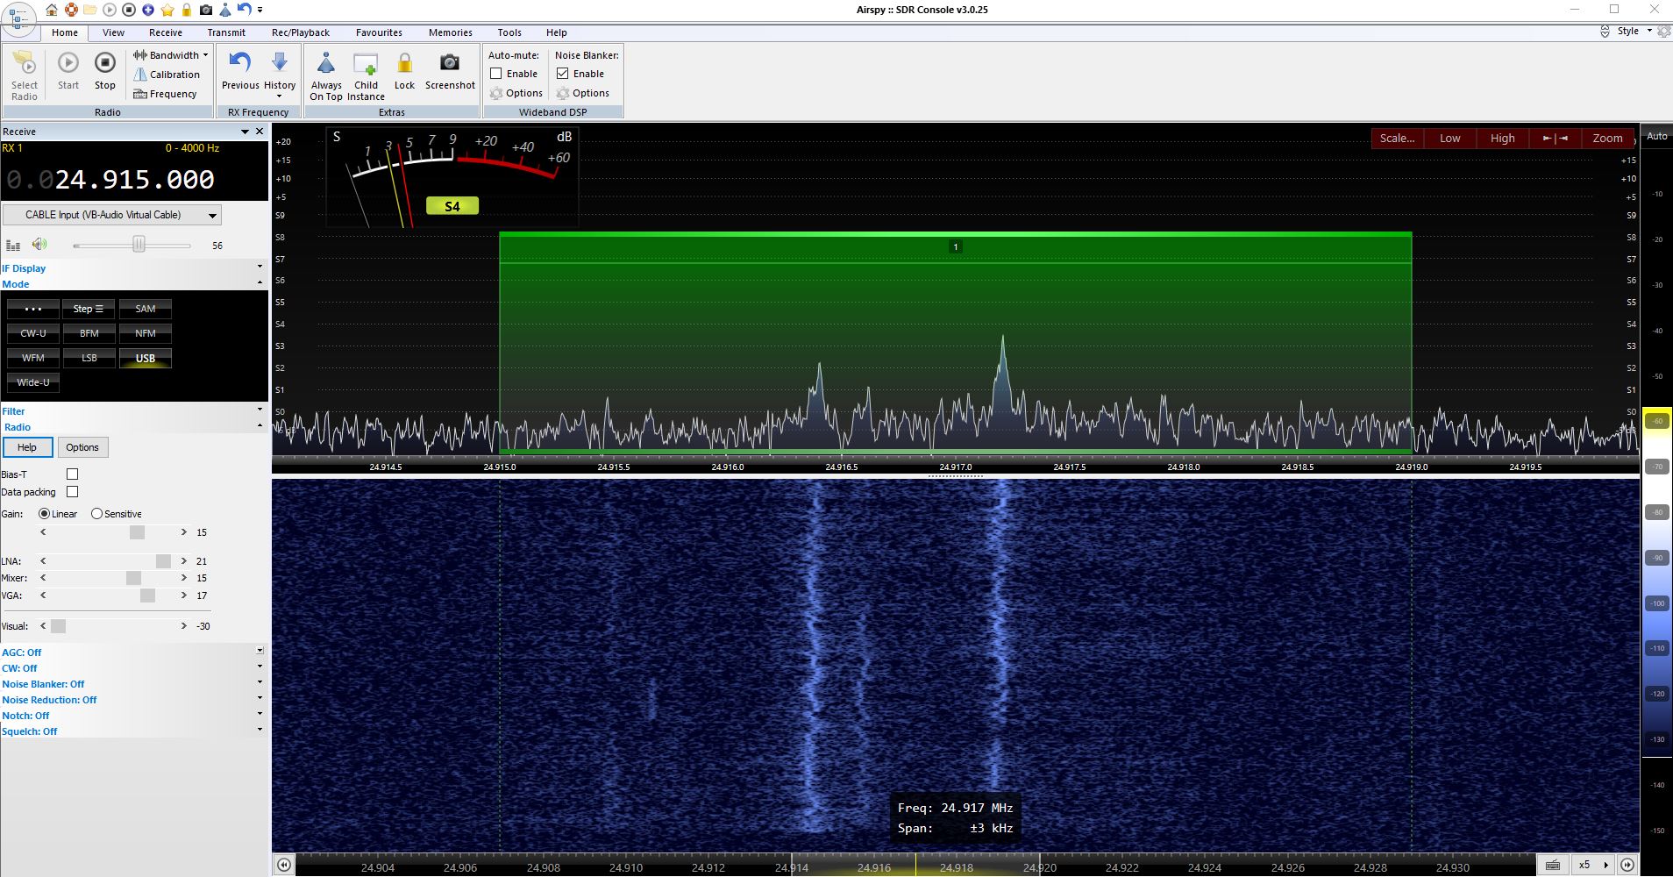Expand the Bandwidth dropdown
Image resolution: width=1673 pixels, height=877 pixels.
click(171, 55)
